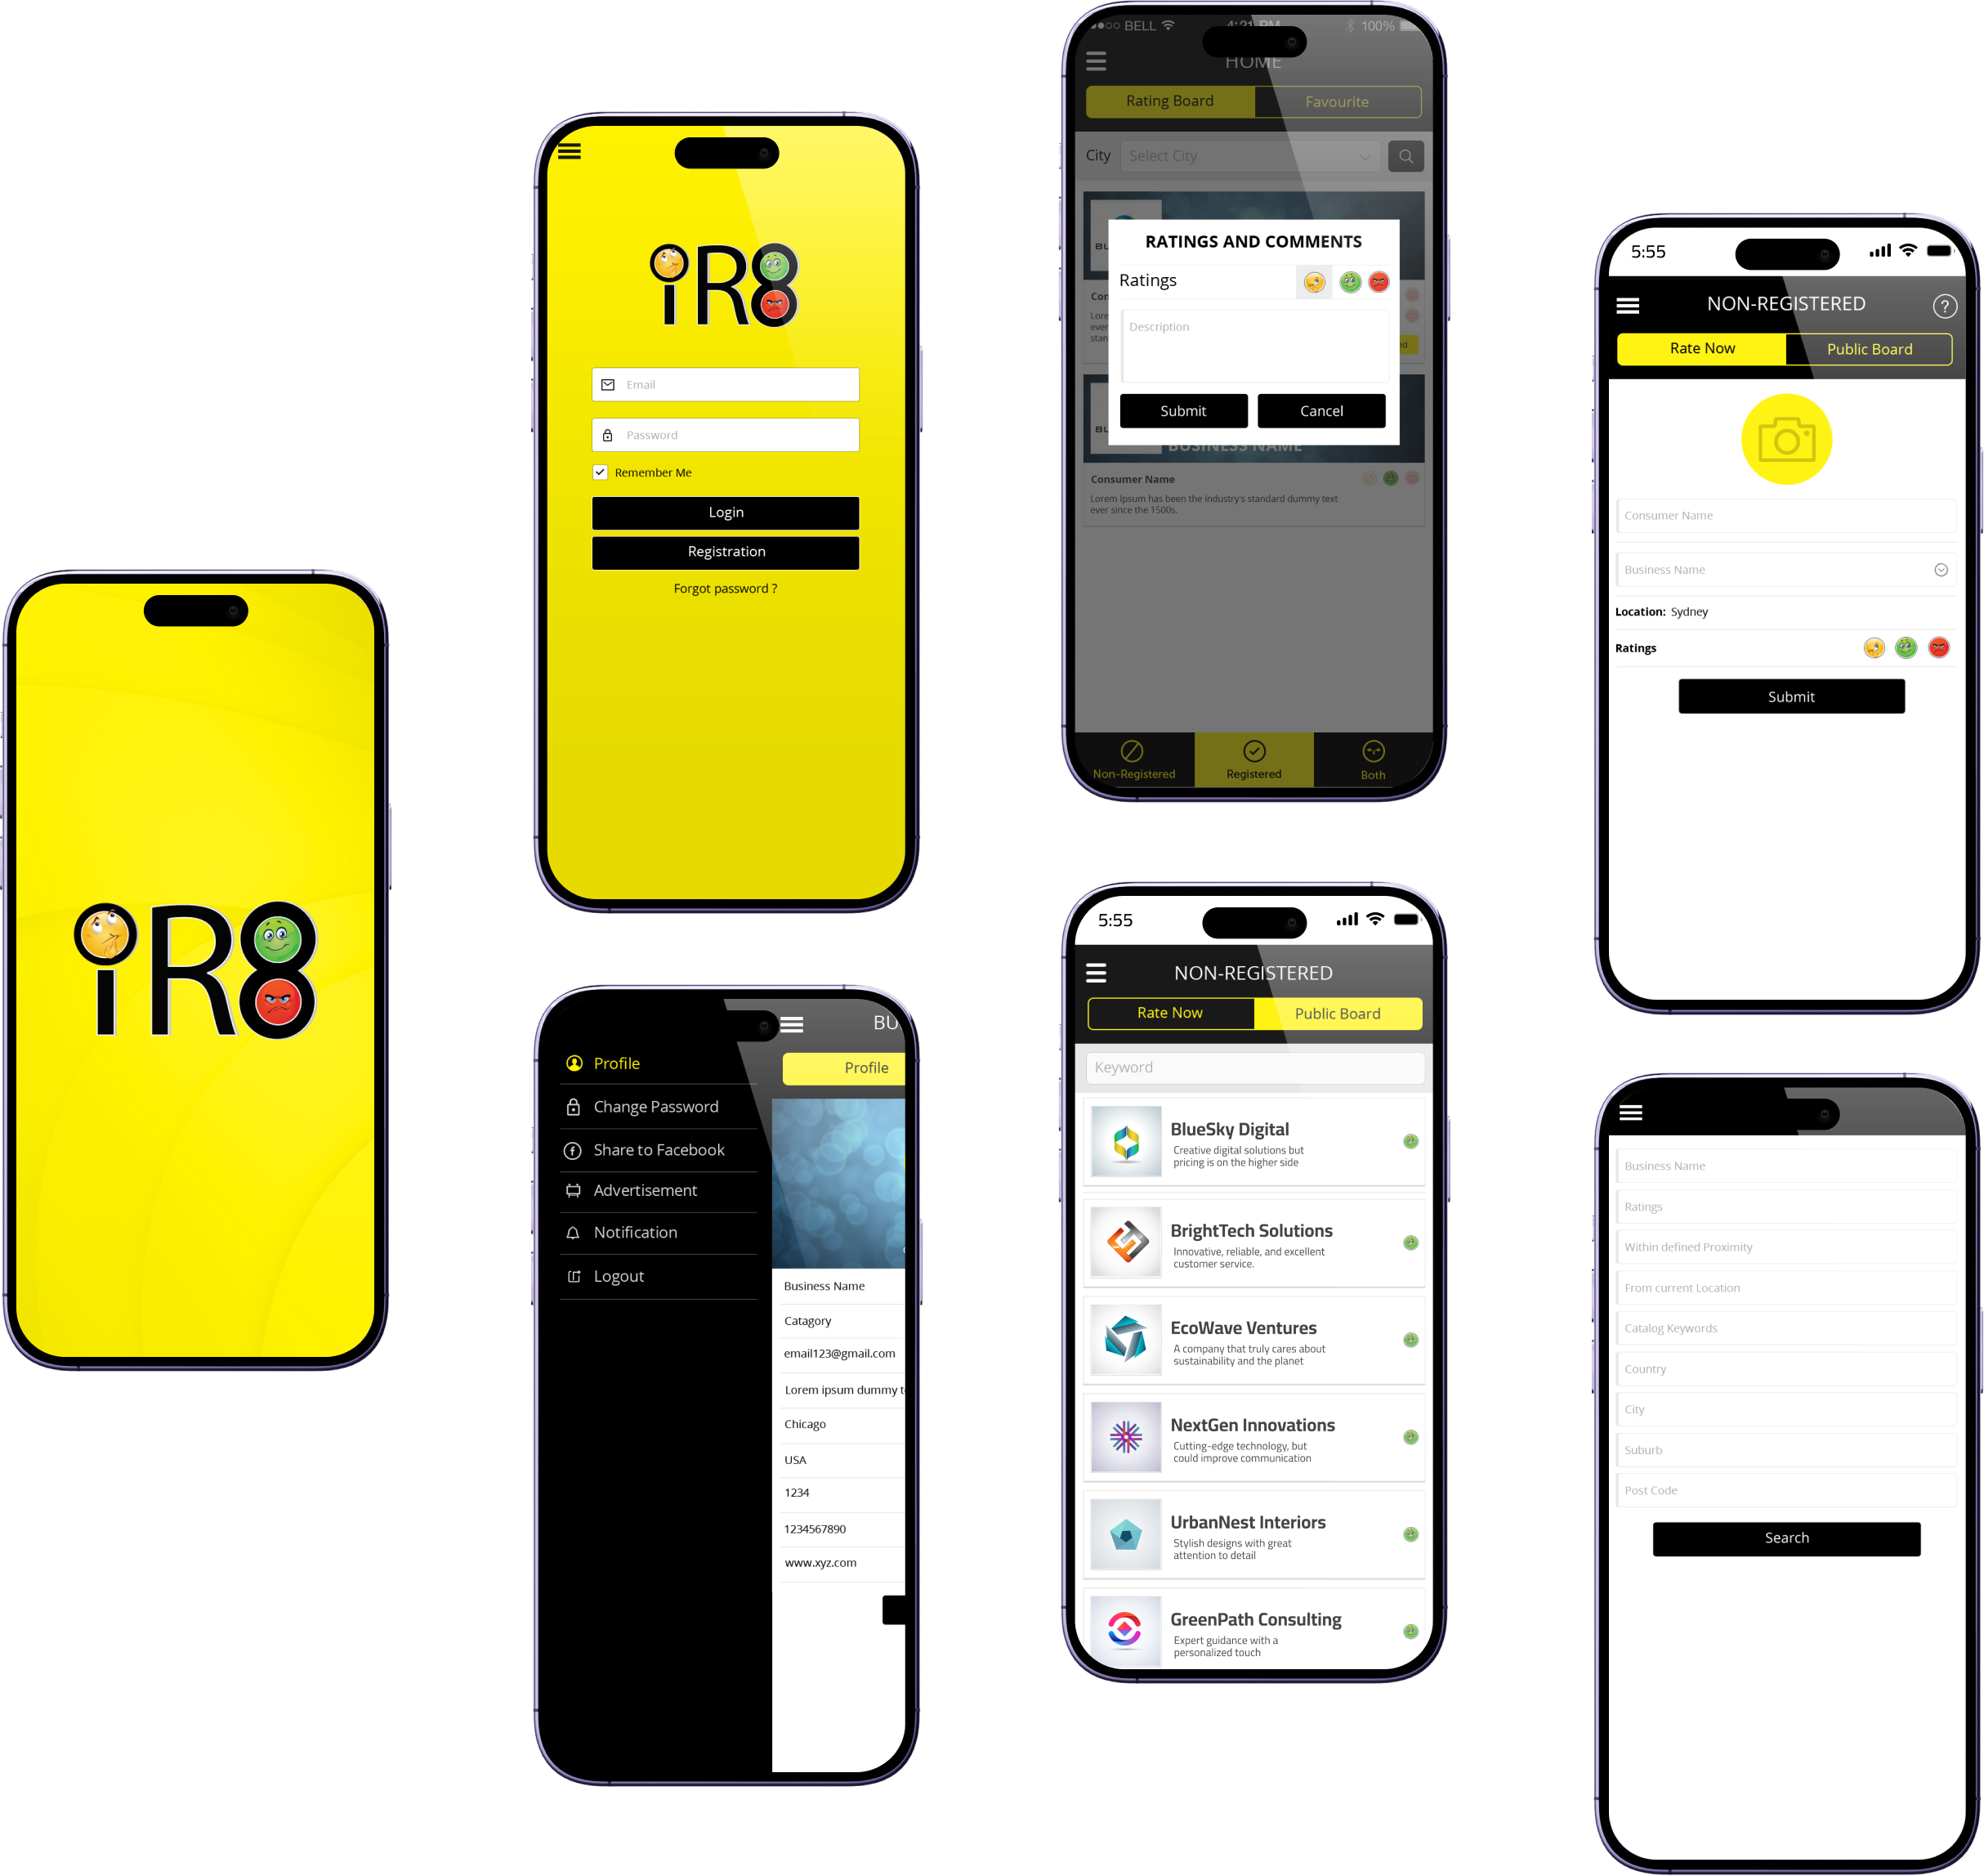
Task: Switch to Favourite tab on Home screen
Action: coord(1335,99)
